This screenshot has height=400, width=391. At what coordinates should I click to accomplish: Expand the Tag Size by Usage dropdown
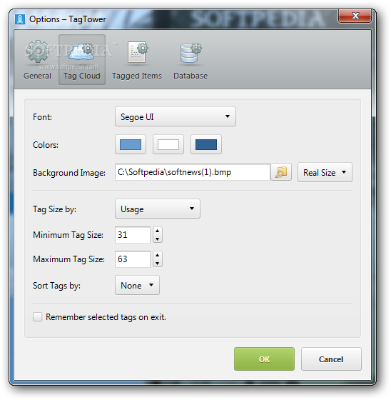[x=158, y=209]
